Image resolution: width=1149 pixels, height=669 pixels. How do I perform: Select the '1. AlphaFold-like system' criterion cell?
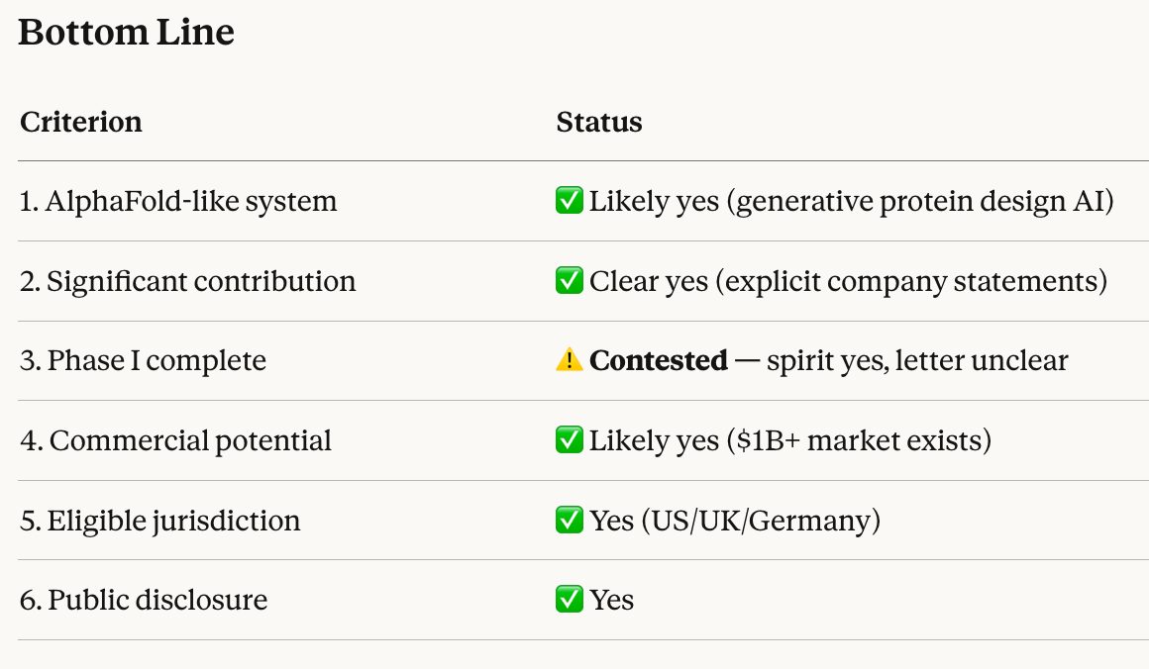[x=178, y=202]
